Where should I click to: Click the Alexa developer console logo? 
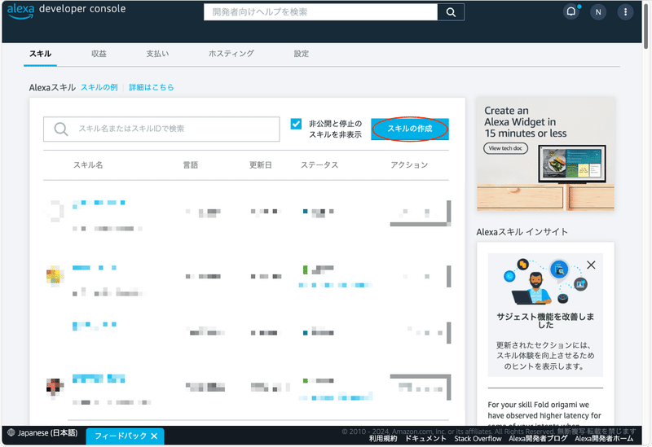(66, 10)
